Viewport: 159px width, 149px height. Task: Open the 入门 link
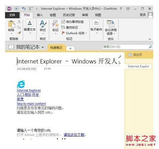[x=20, y=95]
